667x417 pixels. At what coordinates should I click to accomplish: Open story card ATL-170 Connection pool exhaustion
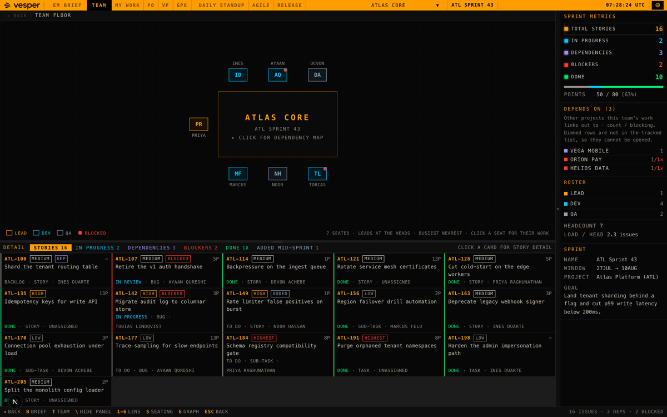coord(56,354)
